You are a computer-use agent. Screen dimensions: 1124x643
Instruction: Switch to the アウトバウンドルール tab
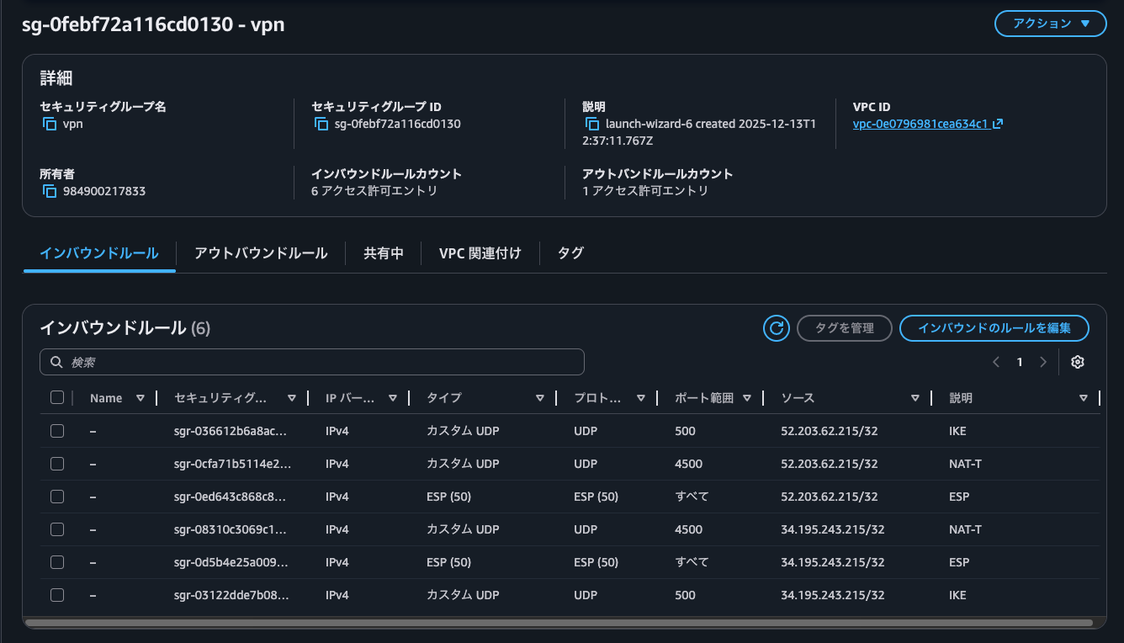(261, 253)
